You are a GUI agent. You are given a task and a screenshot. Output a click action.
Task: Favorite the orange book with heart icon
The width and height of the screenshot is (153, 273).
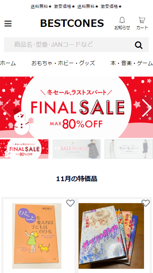click(70, 203)
